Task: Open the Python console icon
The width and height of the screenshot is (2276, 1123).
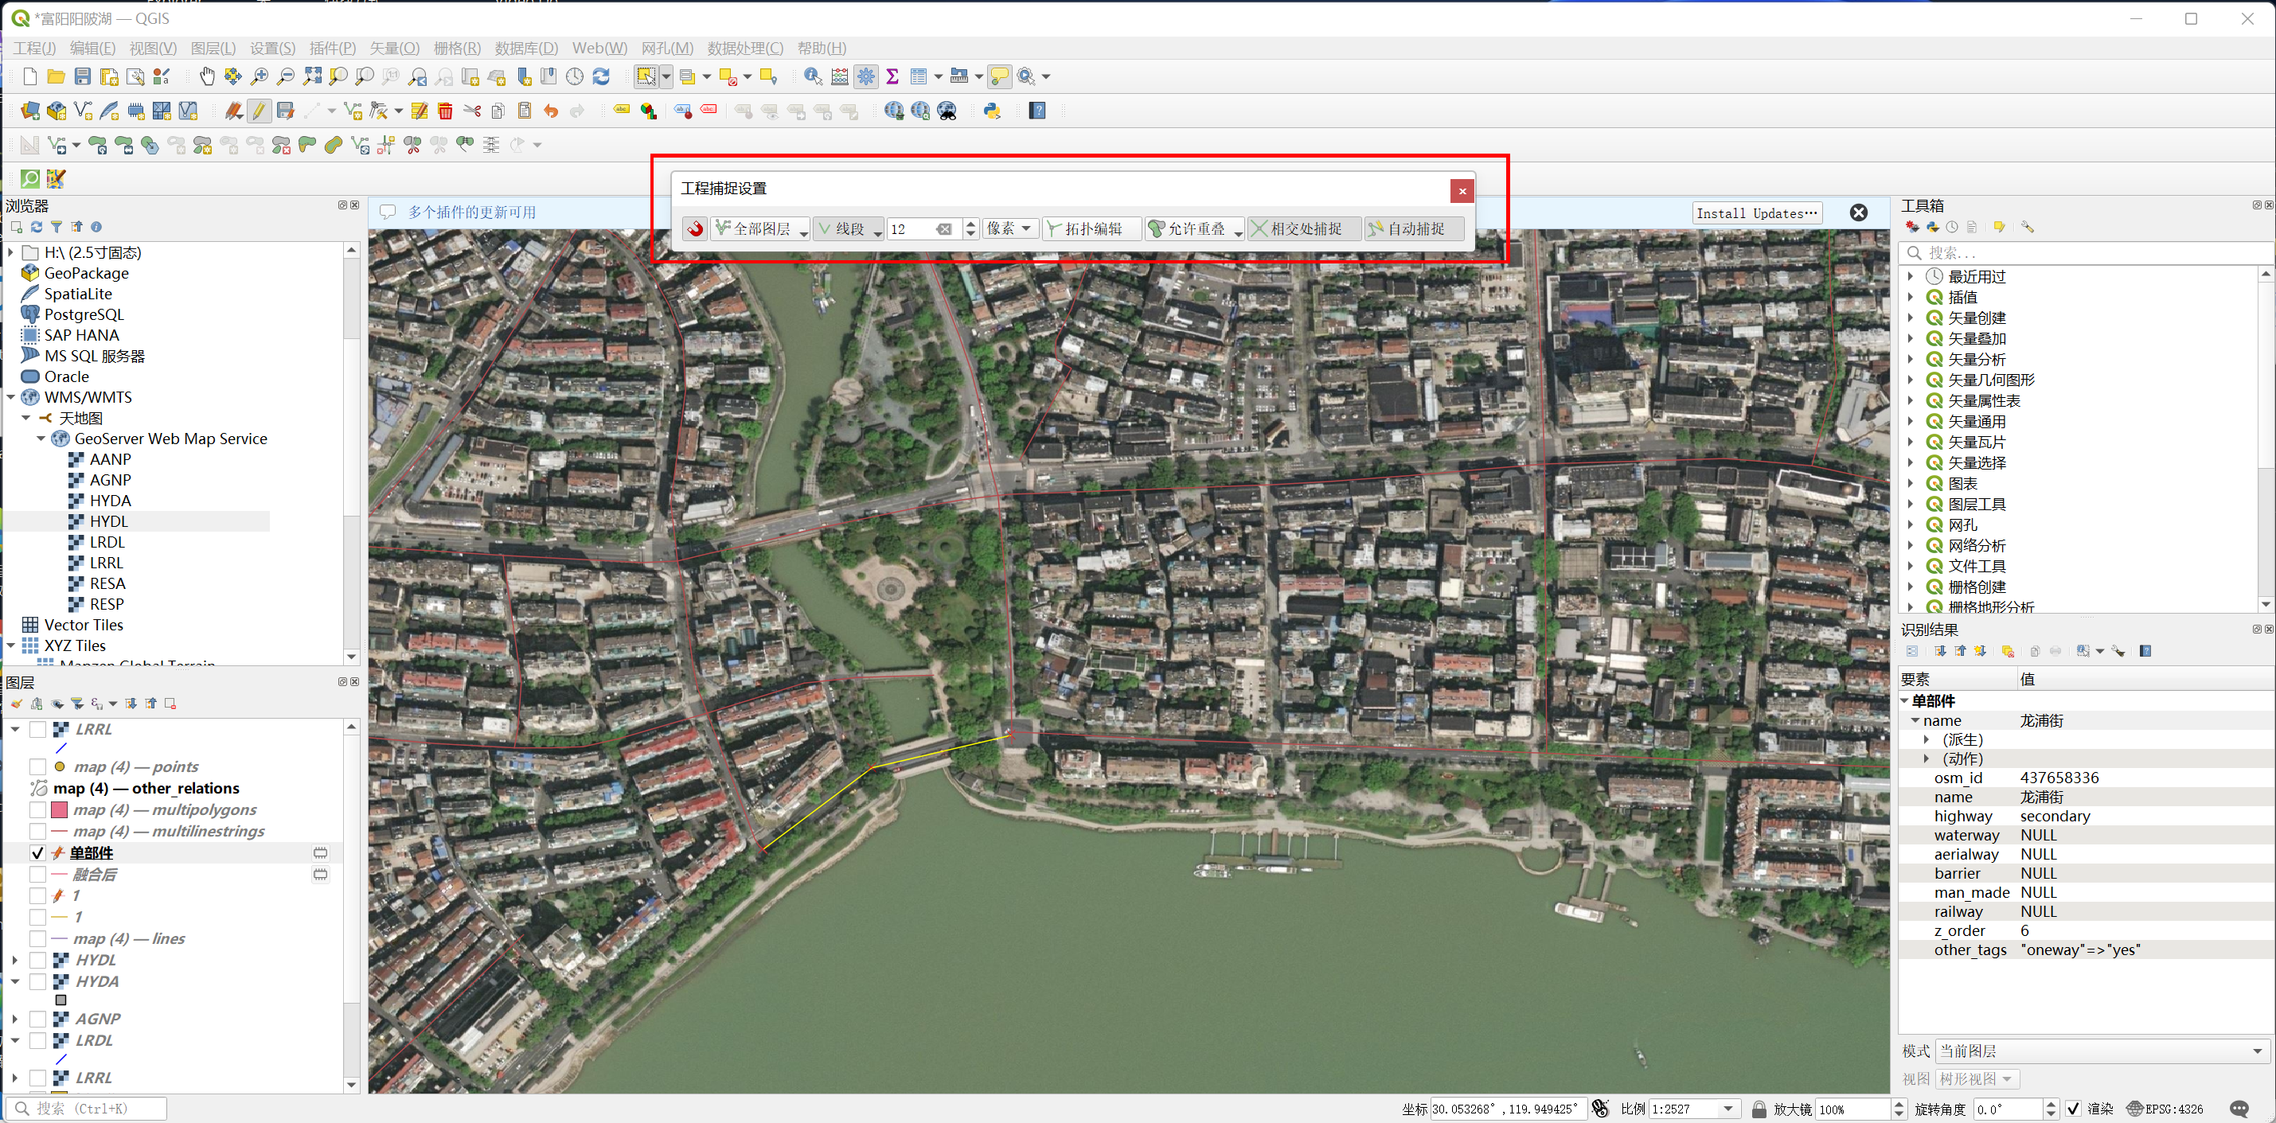Action: [x=991, y=111]
